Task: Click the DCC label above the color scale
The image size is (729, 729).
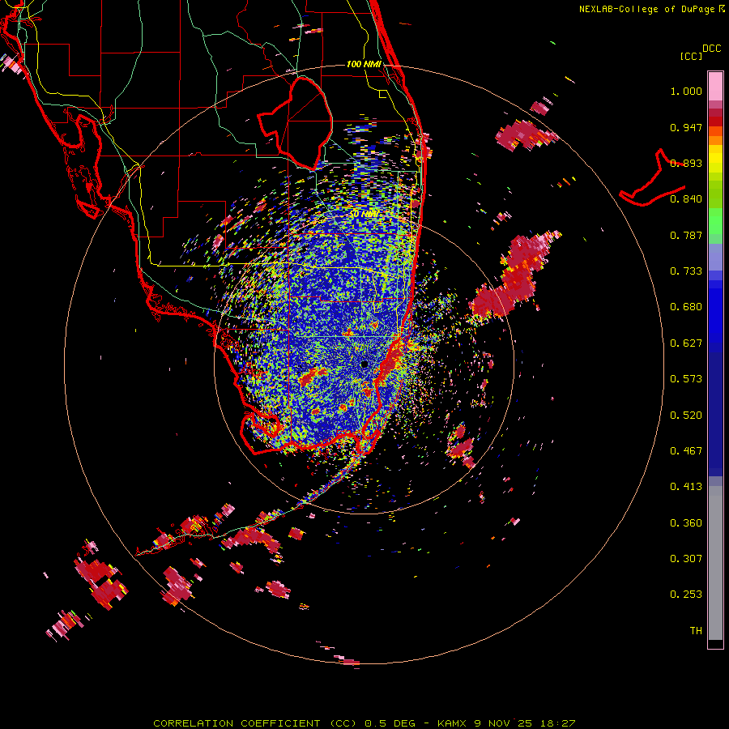Action: (x=712, y=49)
